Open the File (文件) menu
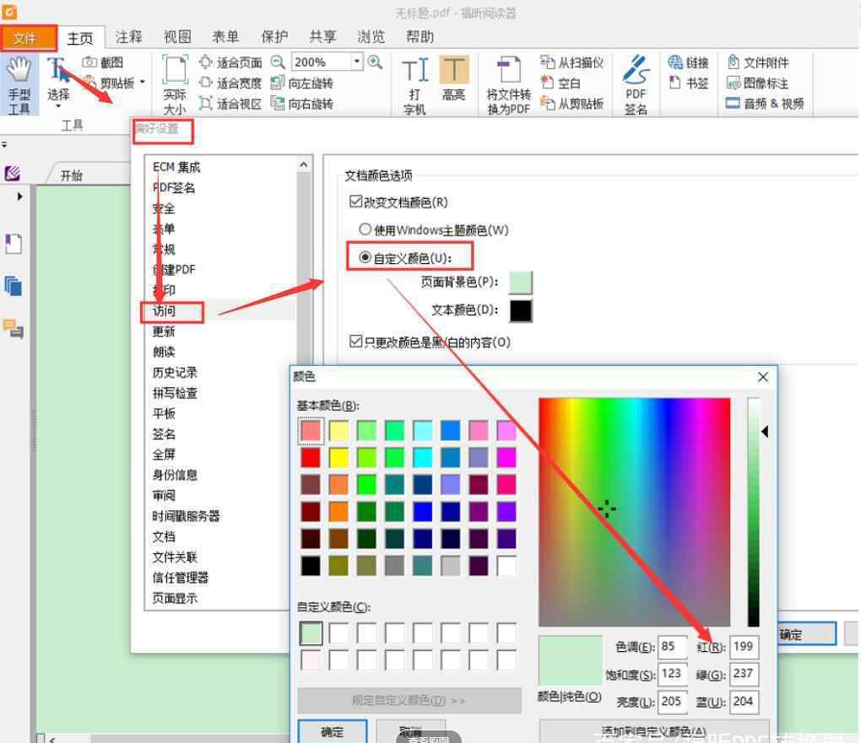861x743 pixels. pos(28,38)
